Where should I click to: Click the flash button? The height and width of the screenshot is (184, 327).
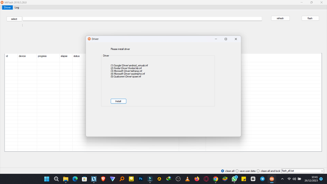310,18
